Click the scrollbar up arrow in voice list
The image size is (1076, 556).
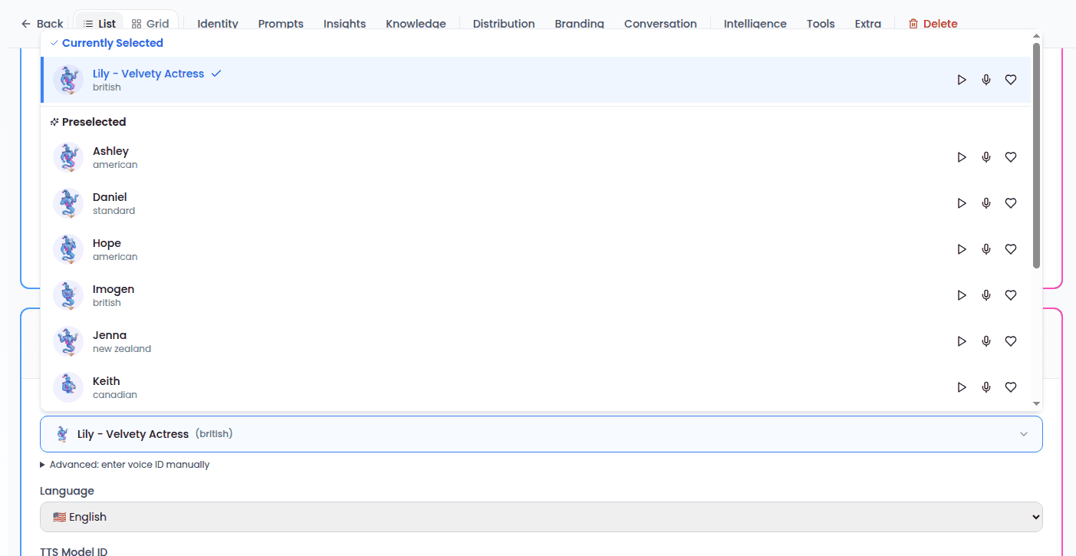click(x=1036, y=36)
